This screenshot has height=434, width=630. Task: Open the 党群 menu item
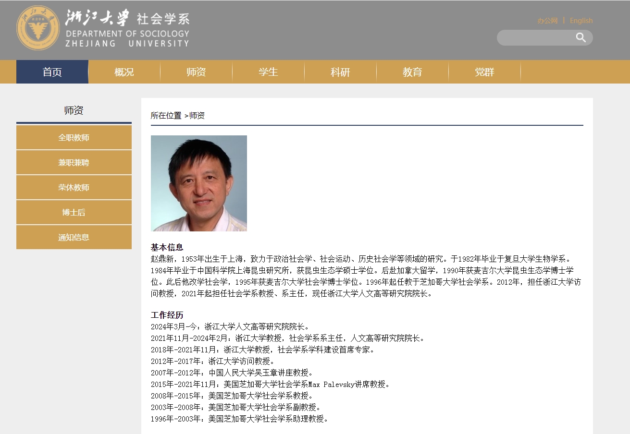484,72
